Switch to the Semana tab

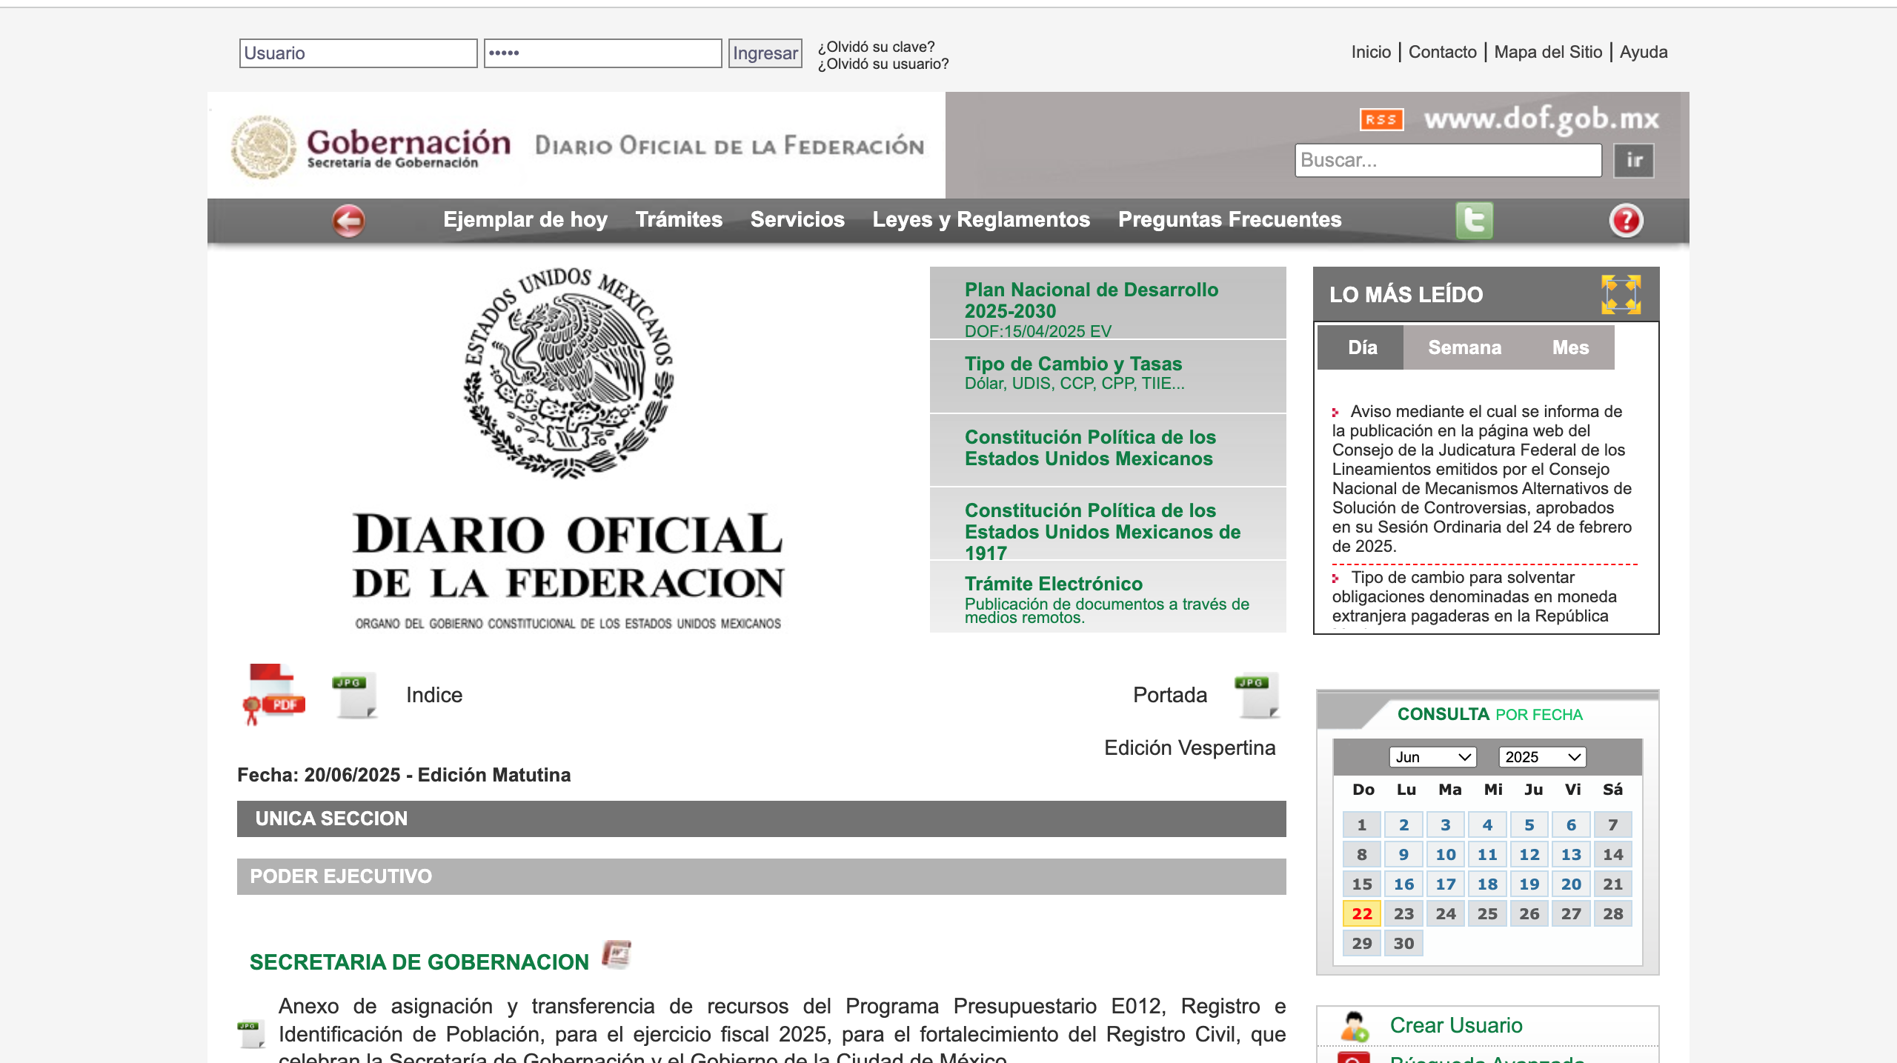[1464, 347]
